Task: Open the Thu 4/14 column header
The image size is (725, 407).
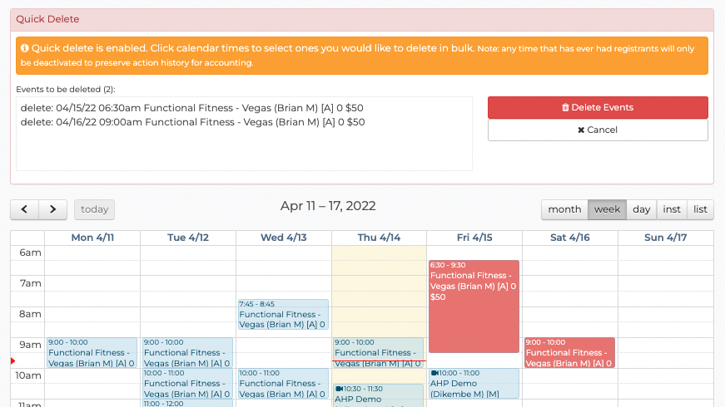Action: pos(379,238)
